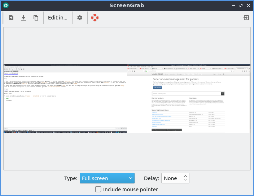Copy the screenshot to the clipboard
Image resolution: width=254 pixels, height=196 pixels.
(x=36, y=18)
